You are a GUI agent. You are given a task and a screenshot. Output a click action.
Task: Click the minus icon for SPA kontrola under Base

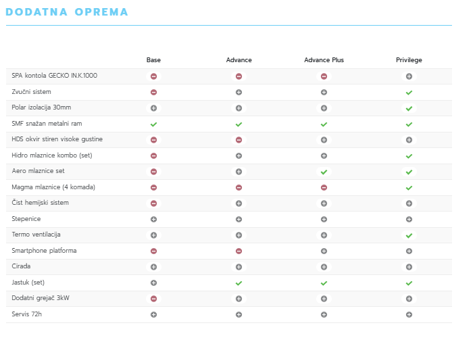pyautogui.click(x=153, y=76)
